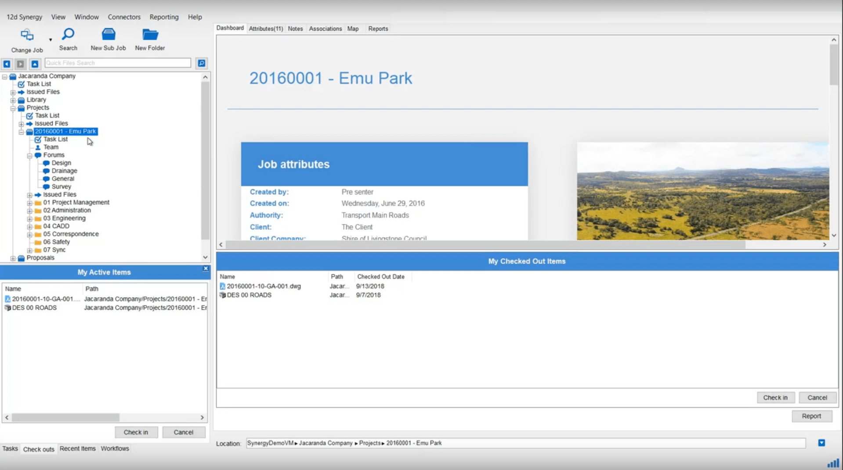
Task: Switch to the Recent Items bottom tab
Action: pyautogui.click(x=77, y=448)
